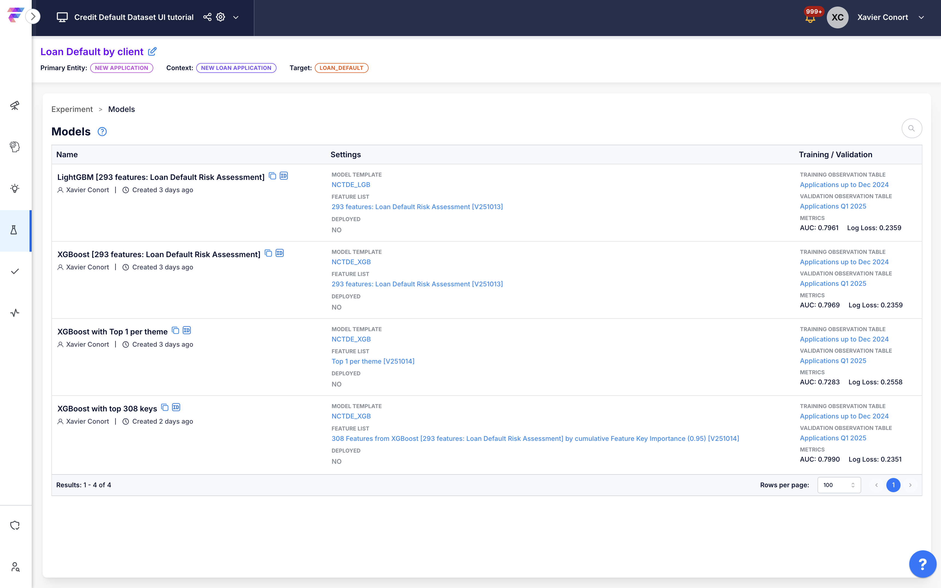This screenshot has height=588, width=941.
Task: Open the Rows per page selector
Action: (839, 485)
